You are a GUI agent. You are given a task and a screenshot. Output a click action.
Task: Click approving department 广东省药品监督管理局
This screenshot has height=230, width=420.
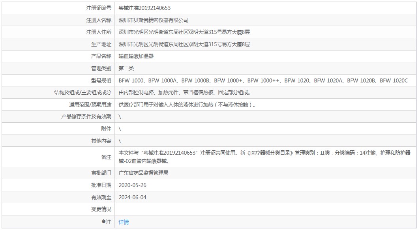coord(144,173)
